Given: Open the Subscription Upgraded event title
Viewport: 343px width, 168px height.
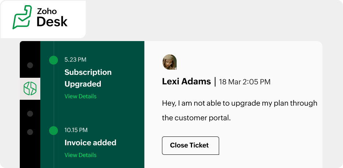Looking at the screenshot, I should (x=88, y=78).
